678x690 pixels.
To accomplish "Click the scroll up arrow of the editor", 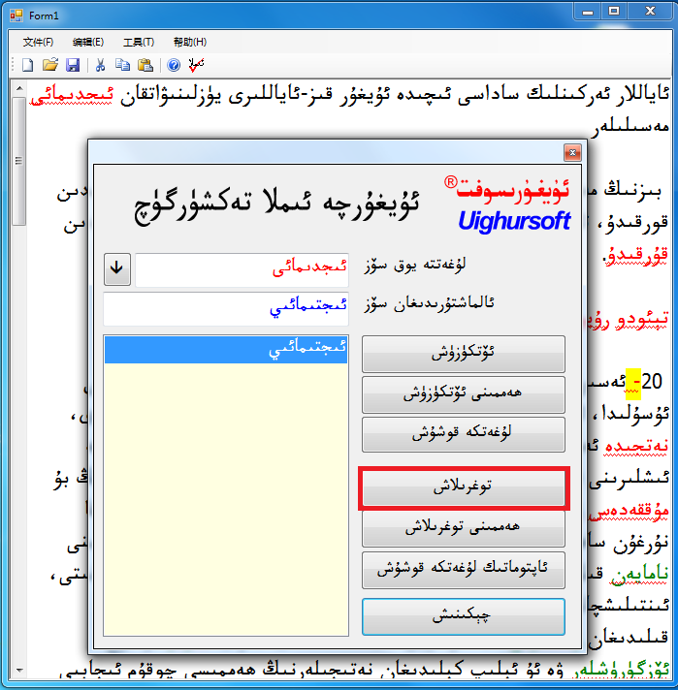I will pyautogui.click(x=19, y=88).
